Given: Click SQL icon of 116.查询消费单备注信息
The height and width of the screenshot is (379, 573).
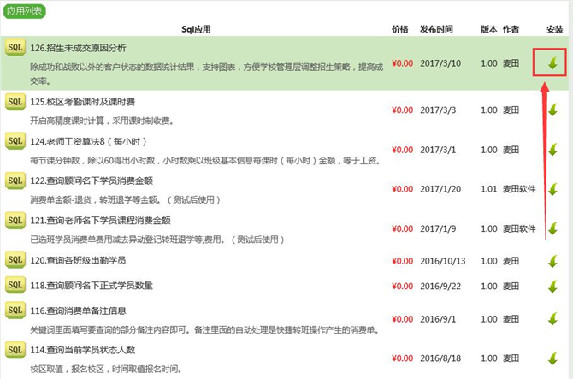Looking at the screenshot, I should 15,311.
